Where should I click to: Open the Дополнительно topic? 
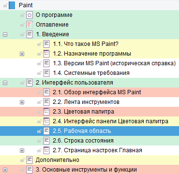(58, 160)
